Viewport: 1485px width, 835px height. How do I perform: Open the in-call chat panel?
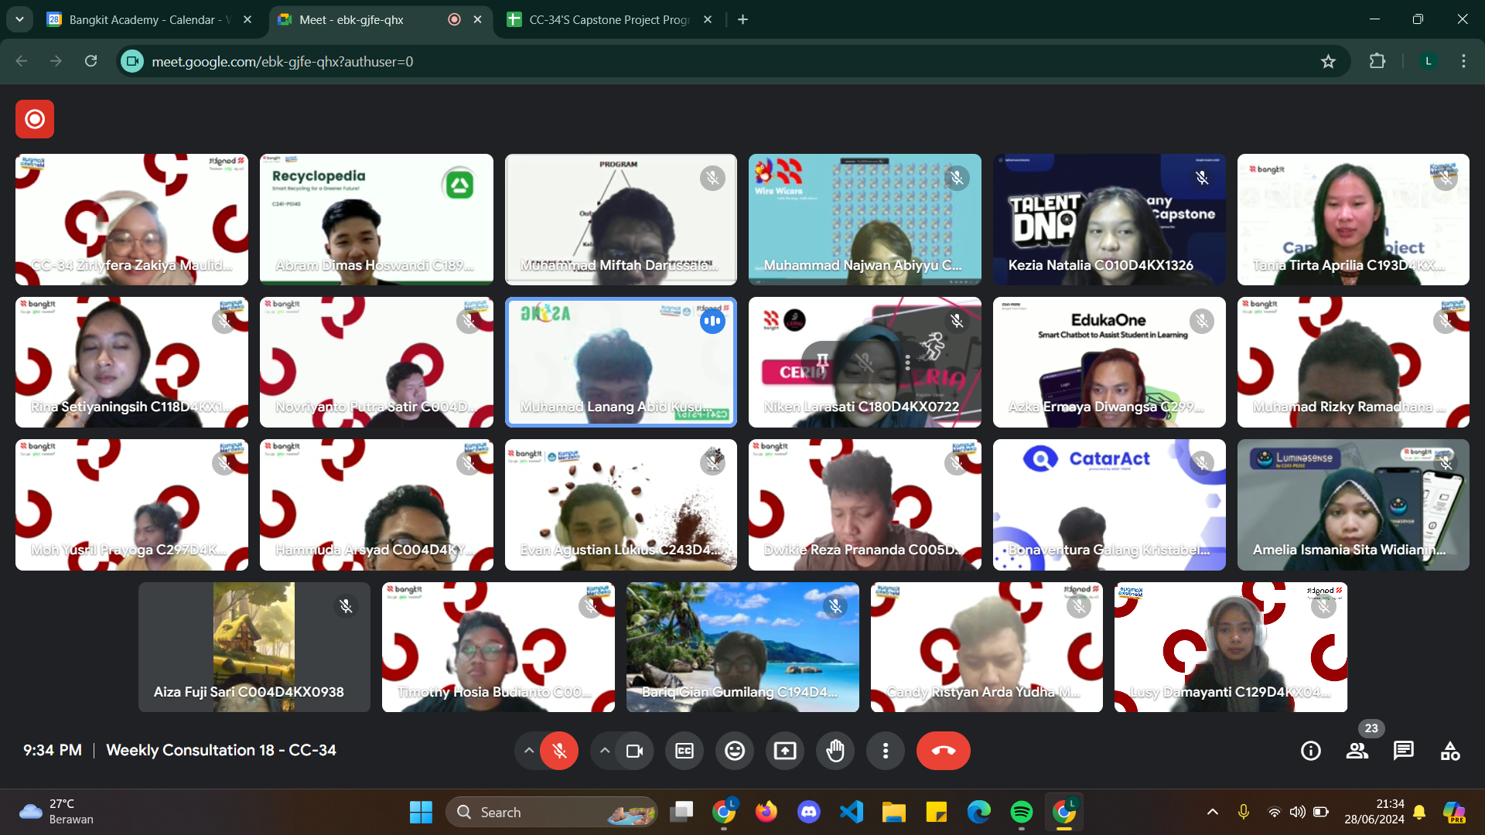[x=1403, y=751]
